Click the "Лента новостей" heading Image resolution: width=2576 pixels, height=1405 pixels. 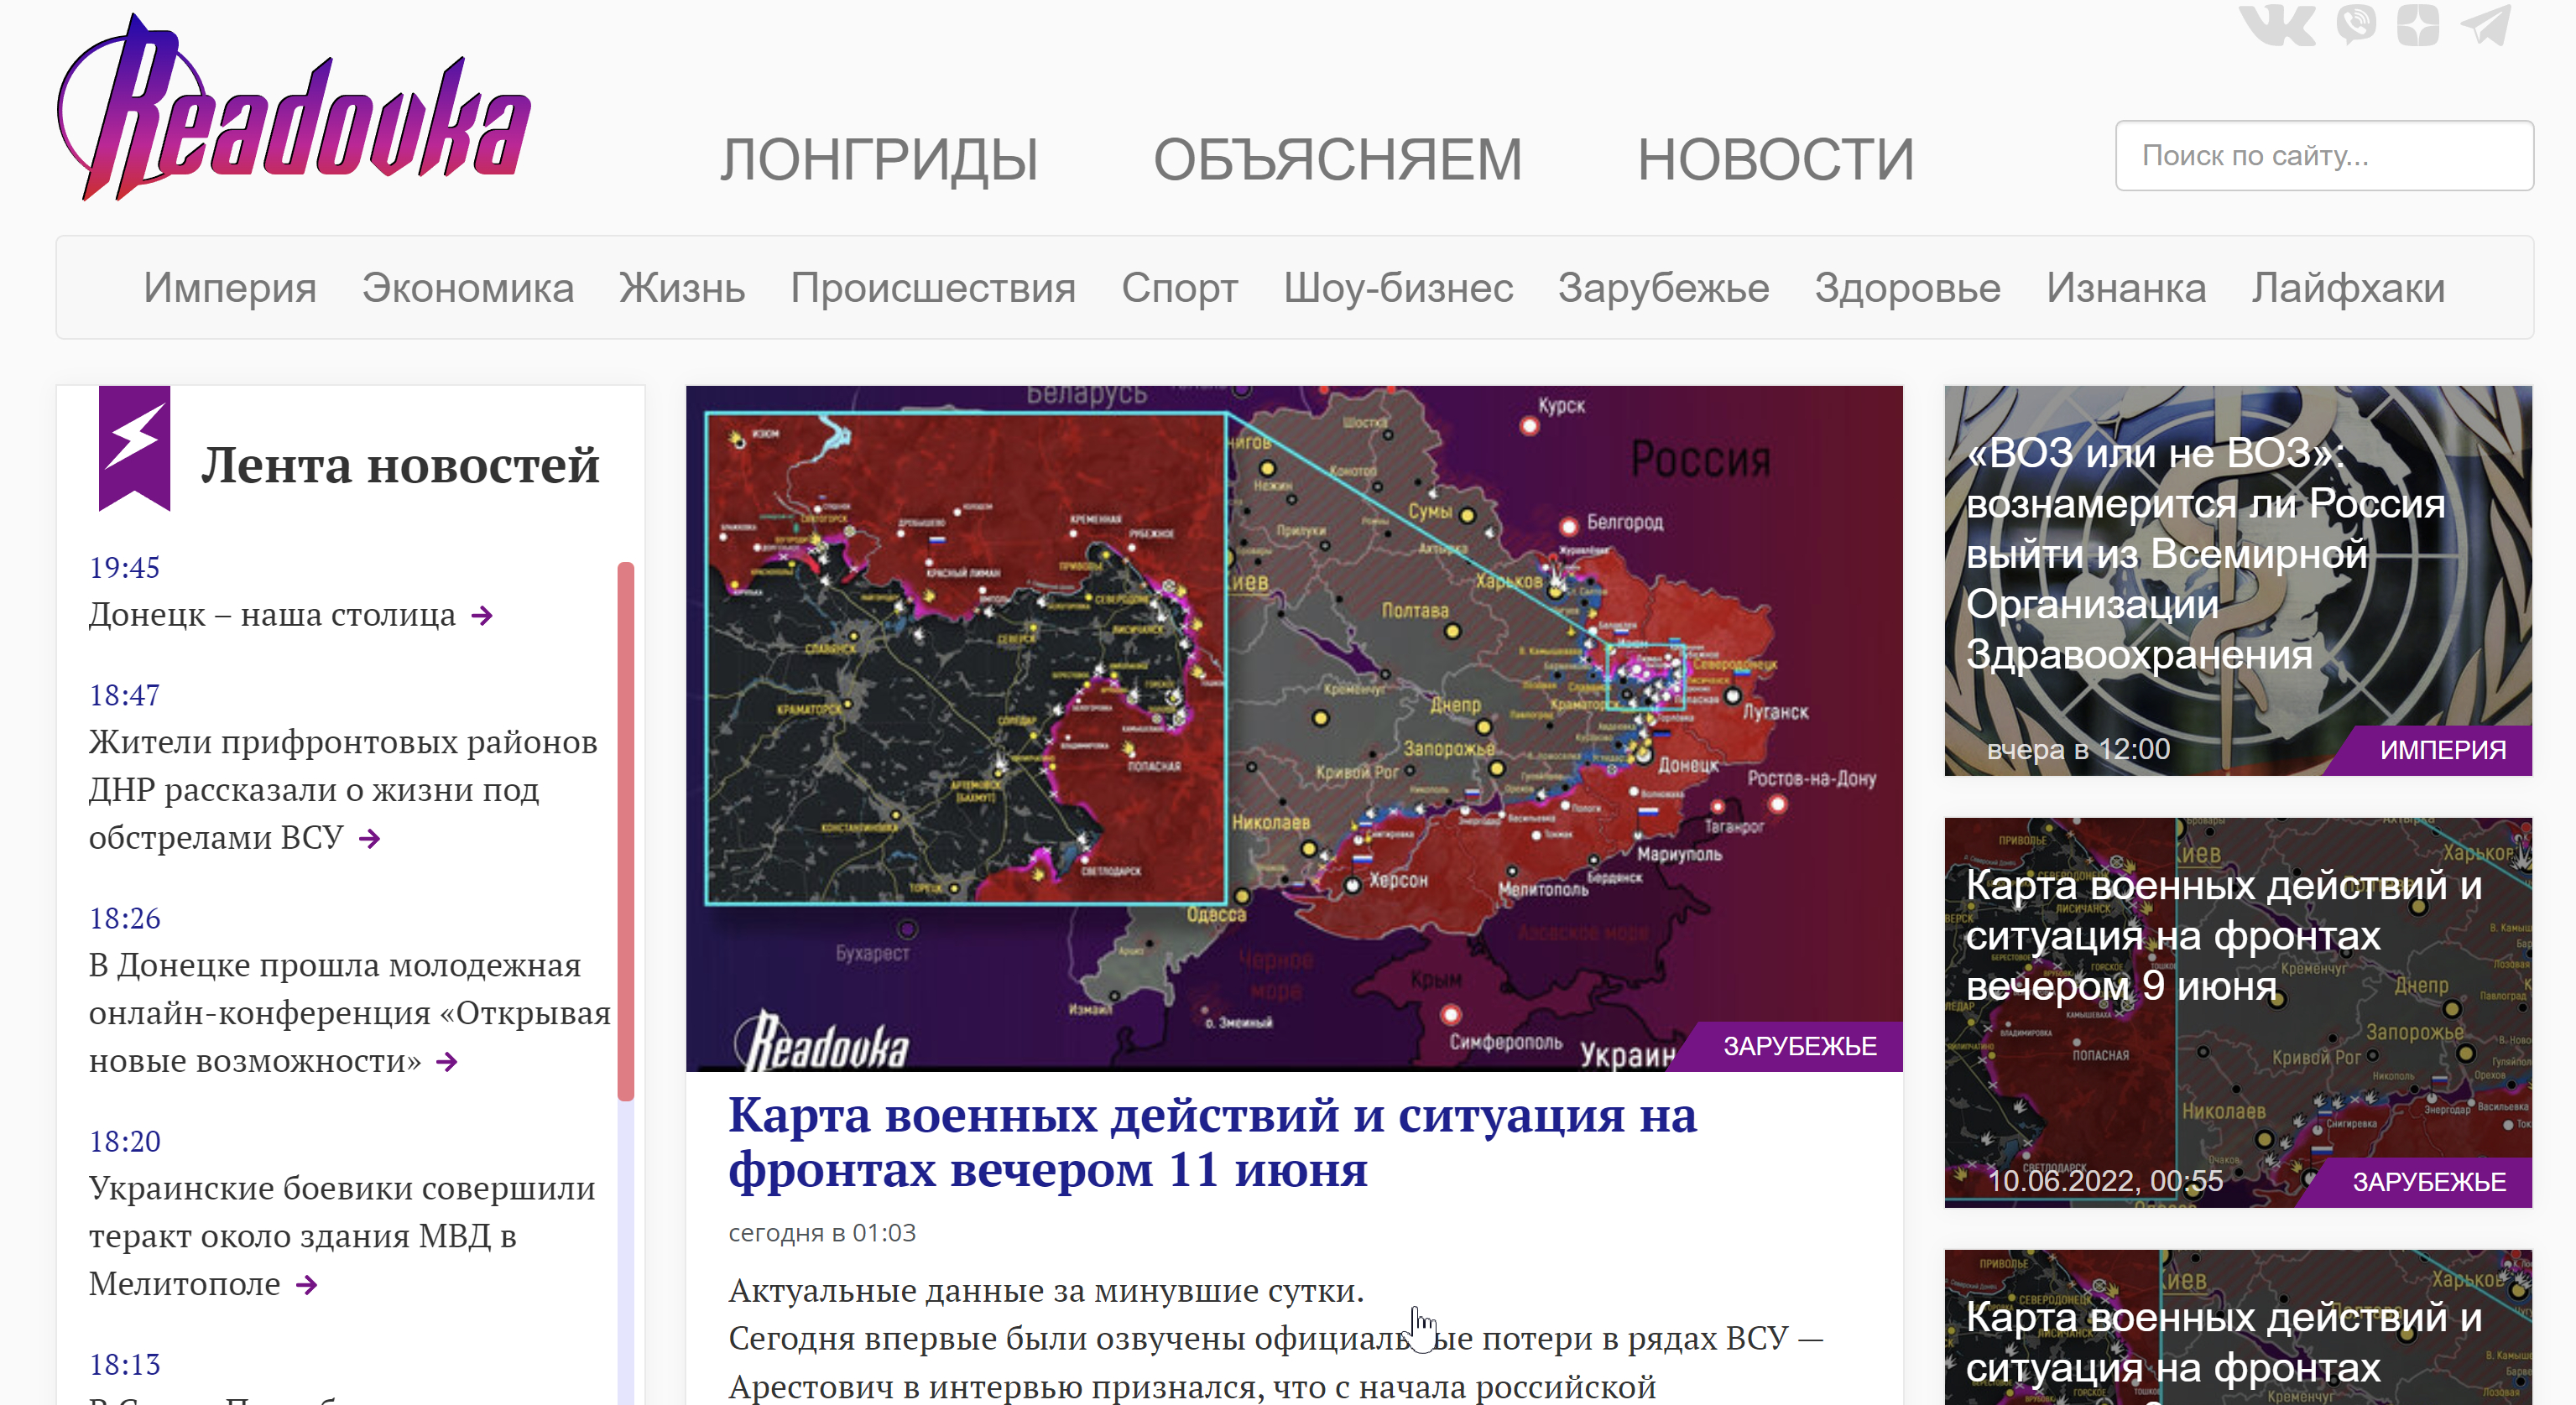point(400,466)
